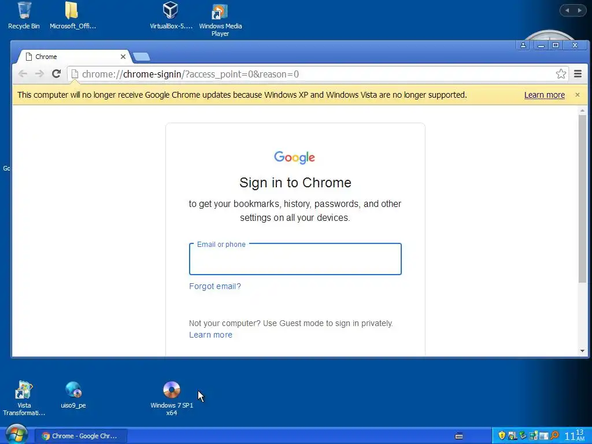Click the Google logo
The image size is (592, 444).
[x=294, y=157]
